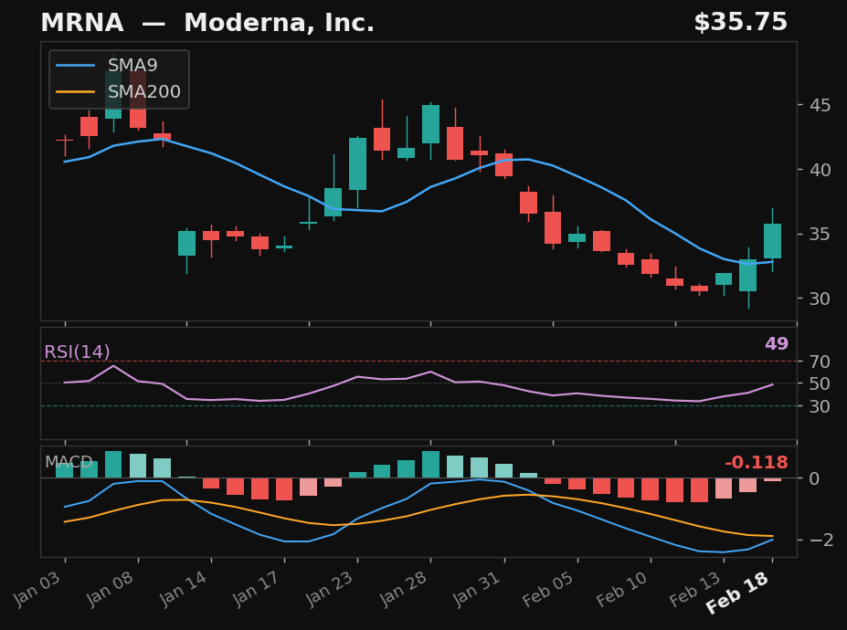Click the $35.75 price label
Viewport: 847px width, 630px height.
(741, 22)
